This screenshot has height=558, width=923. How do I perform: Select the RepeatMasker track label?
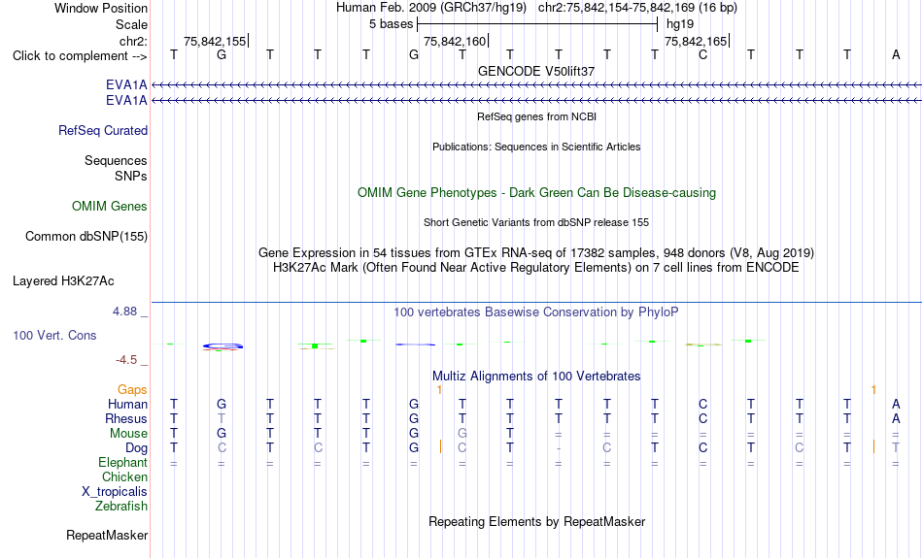[x=107, y=535]
